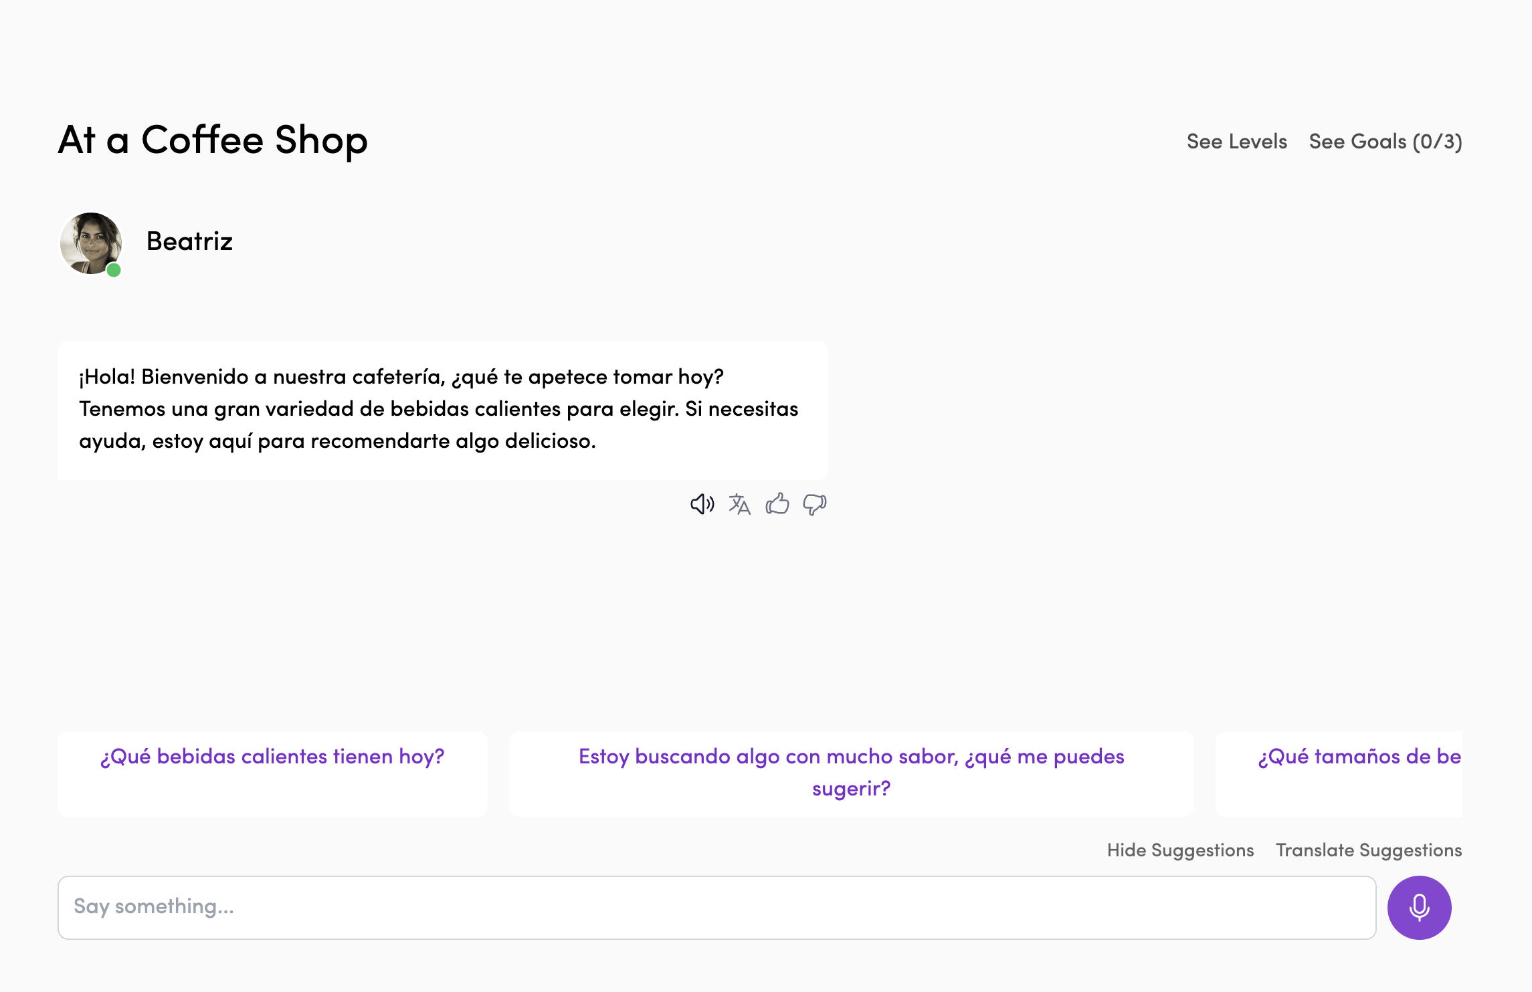Click the word 'delicioso' in the message
The width and height of the screenshot is (1532, 992).
tap(549, 441)
